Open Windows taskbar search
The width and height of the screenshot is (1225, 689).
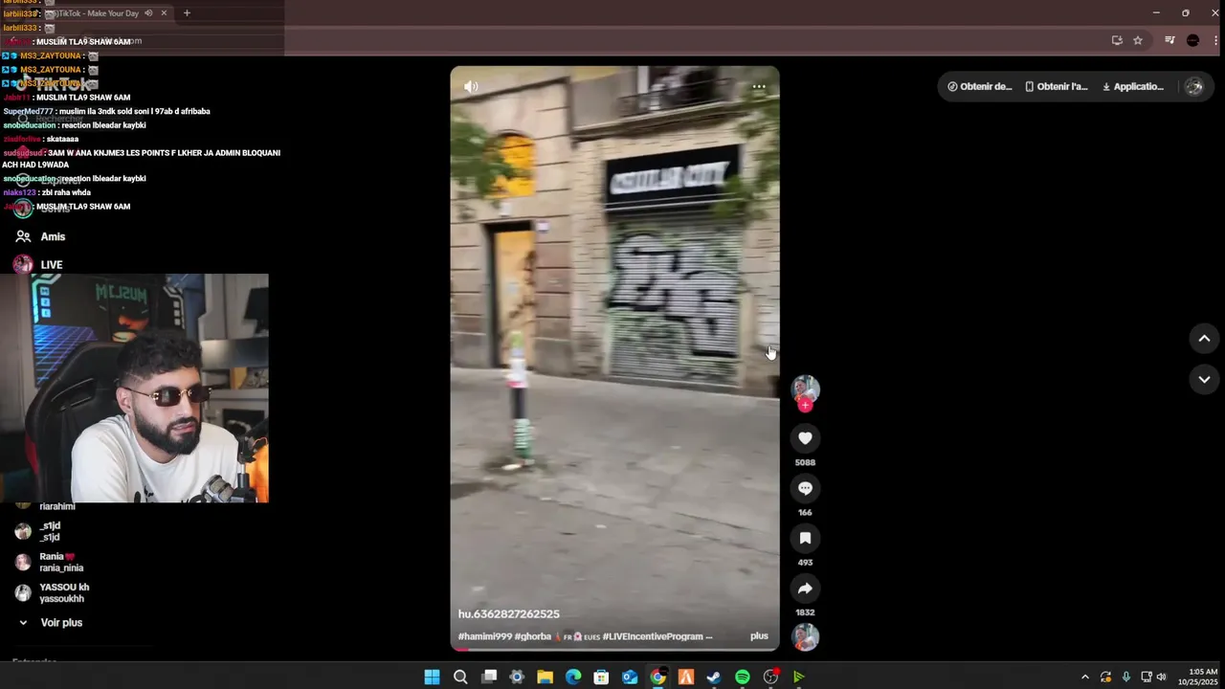[460, 678]
